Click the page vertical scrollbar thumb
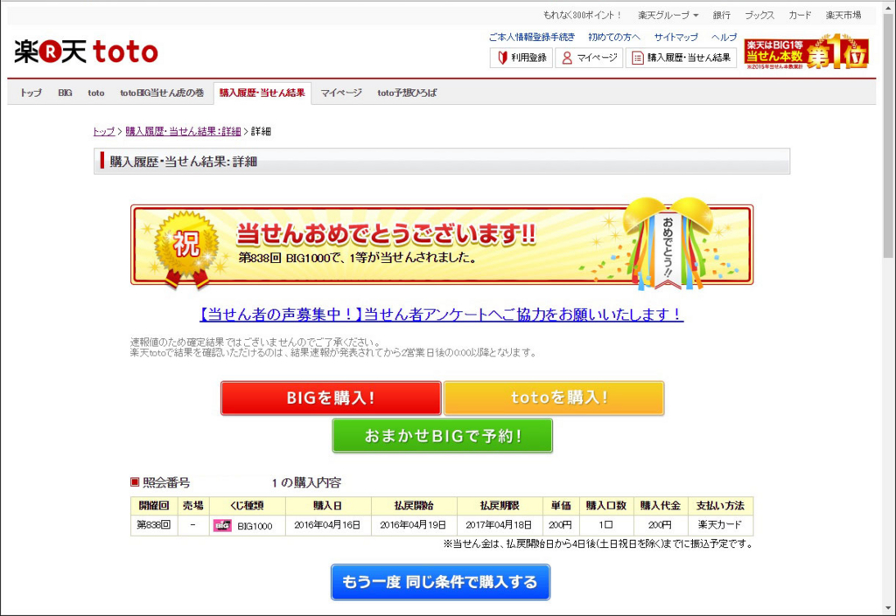Screen dimensions: 896x616 click(889, 137)
